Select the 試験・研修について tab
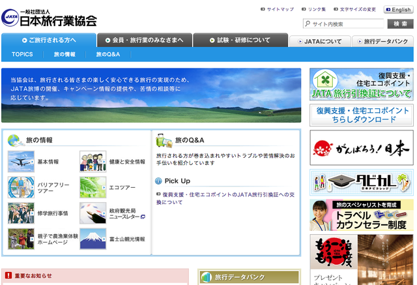 point(240,40)
